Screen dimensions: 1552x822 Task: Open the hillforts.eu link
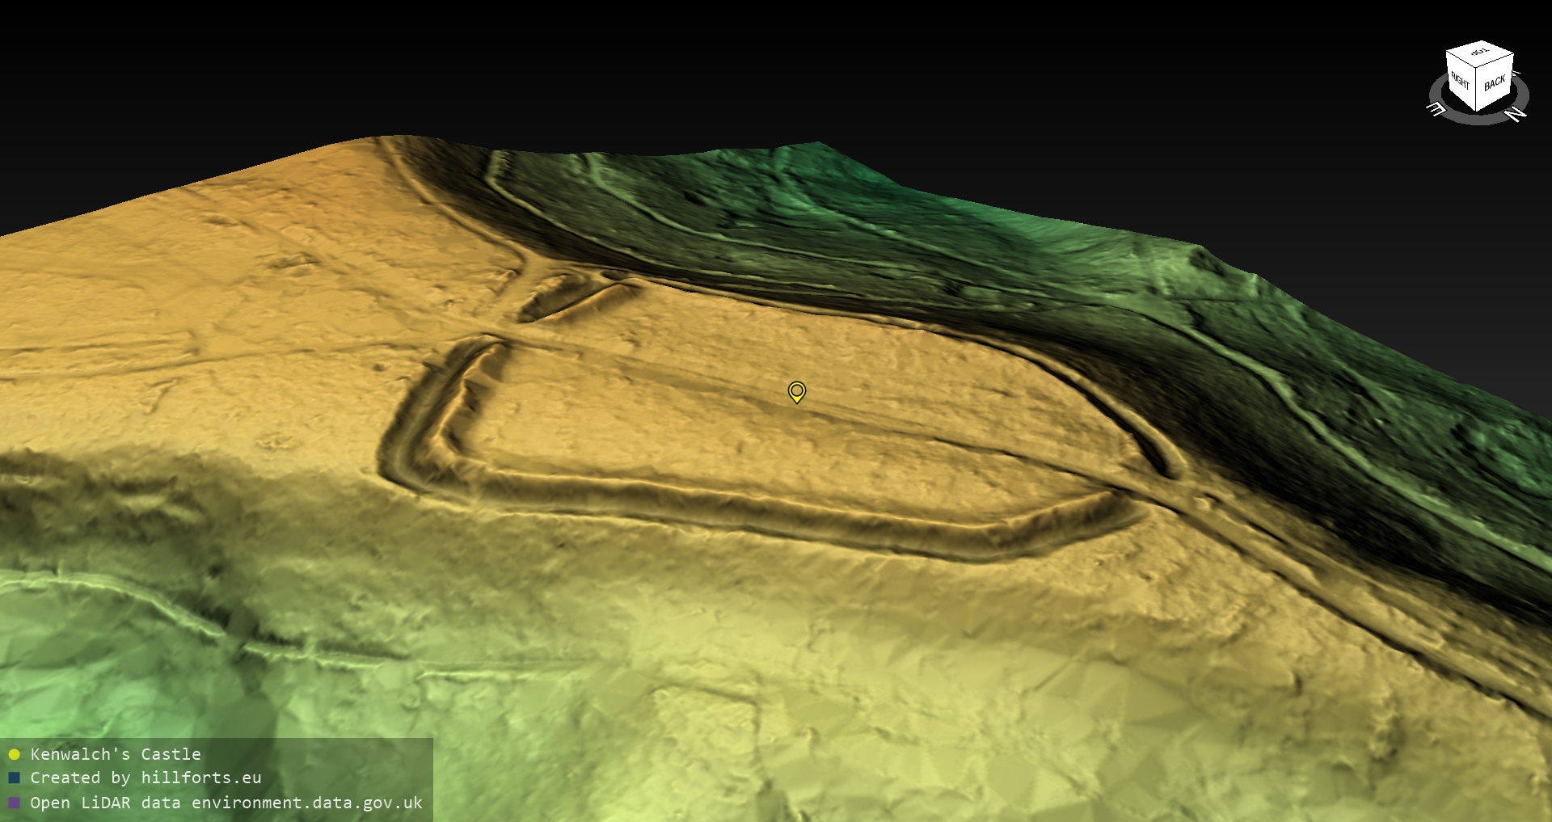point(201,778)
